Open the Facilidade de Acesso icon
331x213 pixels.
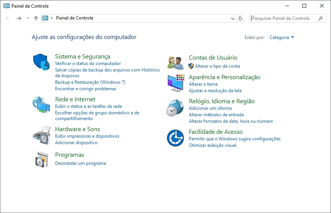[x=175, y=138]
